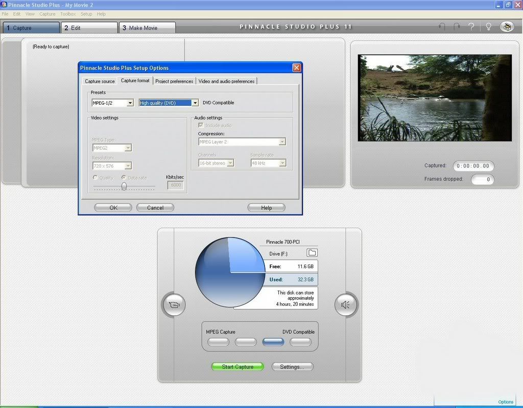The image size is (523, 408).
Task: Switch to Video and audio preferences tab
Action: pos(226,81)
